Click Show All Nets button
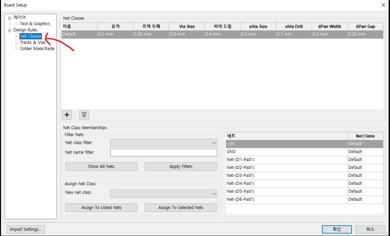The width and height of the screenshot is (390, 236). pos(101,166)
